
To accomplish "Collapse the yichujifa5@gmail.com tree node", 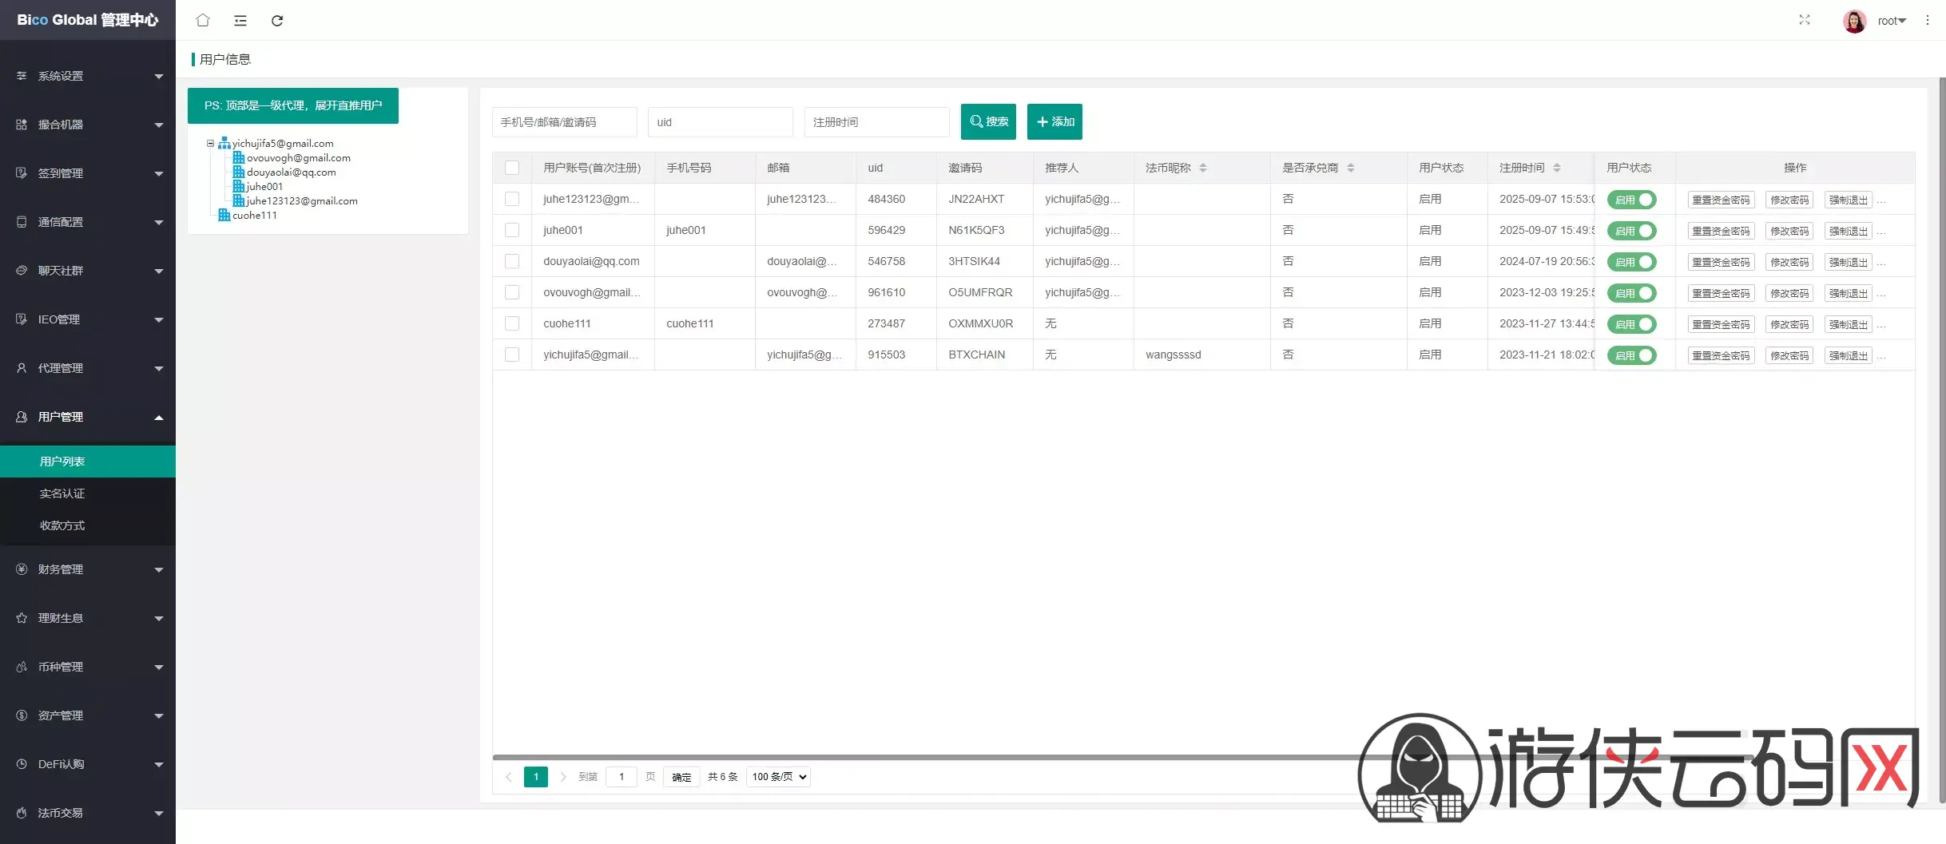I will tap(210, 144).
